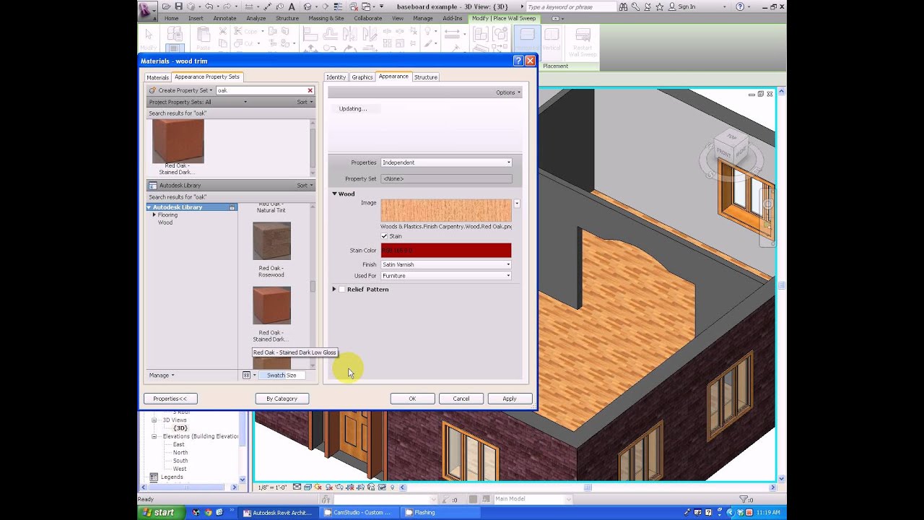Click the Horizontal placement icon in ribbon
Screen dimensions: 924x520
click(527, 35)
